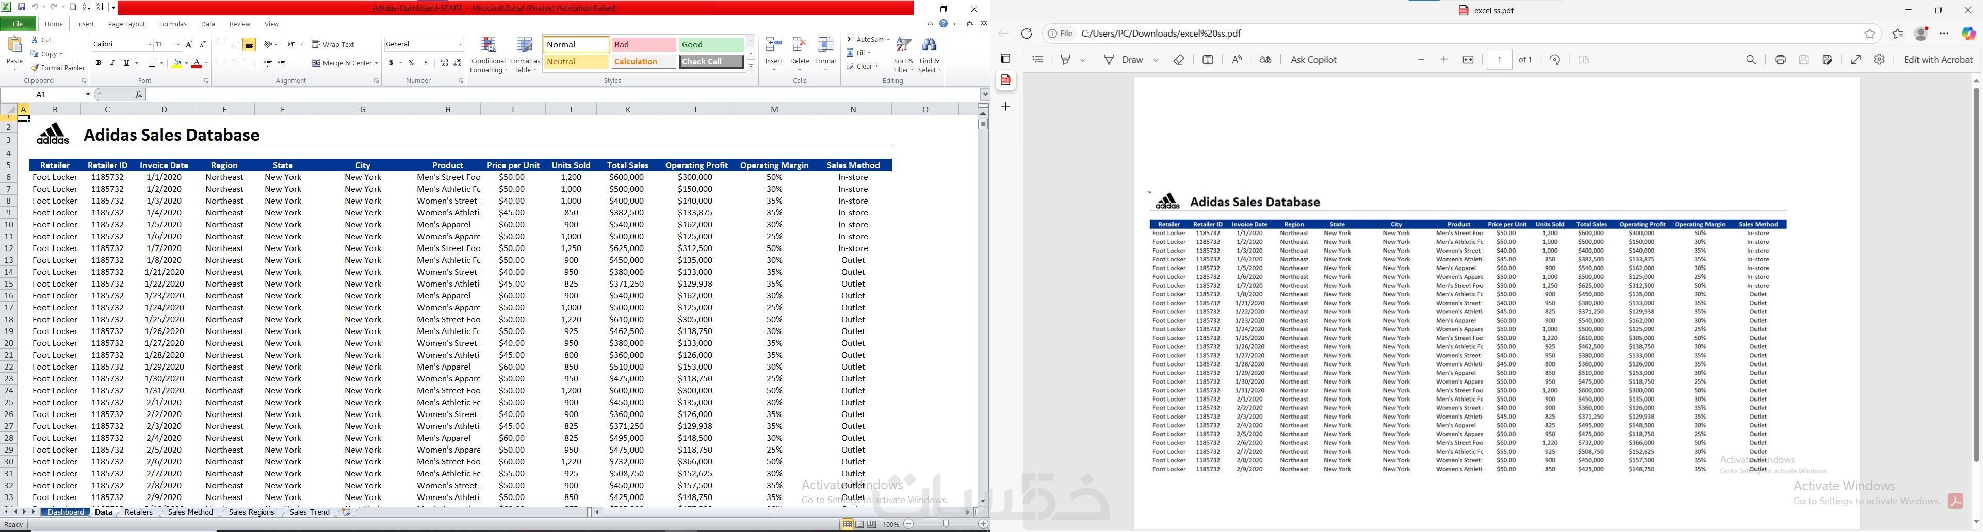
Task: Open the Page Layout ribbon tab
Action: 126,24
